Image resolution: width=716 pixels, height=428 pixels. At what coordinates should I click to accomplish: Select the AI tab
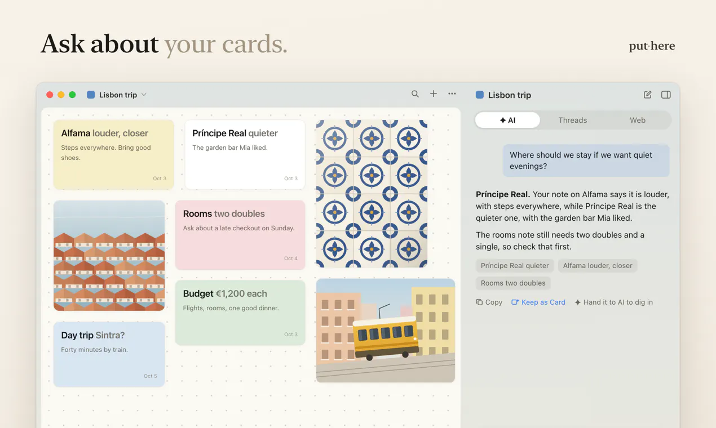coord(507,120)
